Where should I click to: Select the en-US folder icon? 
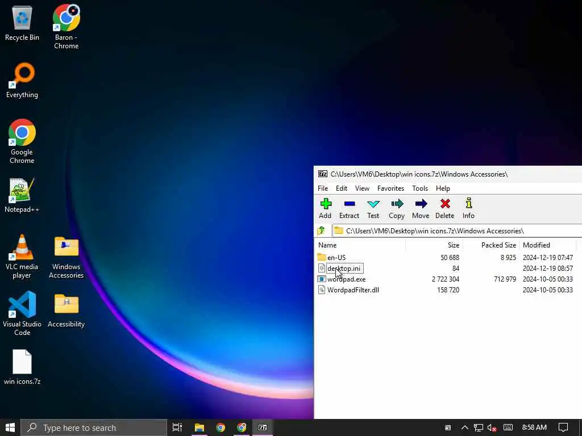click(322, 257)
